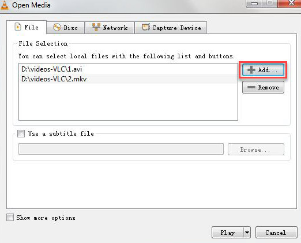301x243 pixels.
Task: Click the Disc tab's disc icon
Action: [57, 28]
